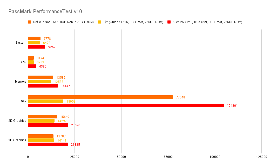The width and height of the screenshot is (270, 167).
Task: Select the AGM PAD P1 legend label
Action: (207, 22)
